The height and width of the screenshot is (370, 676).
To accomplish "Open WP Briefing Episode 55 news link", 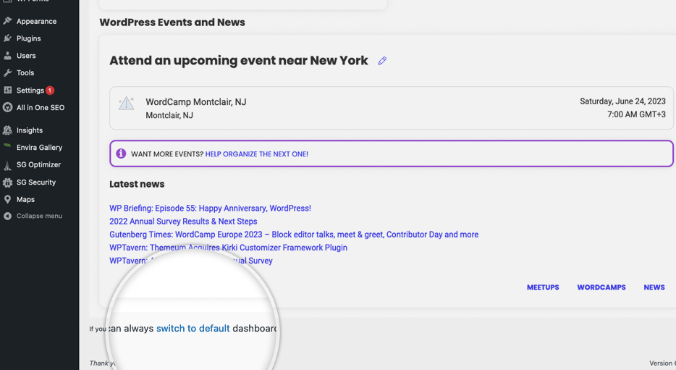I will click(210, 209).
